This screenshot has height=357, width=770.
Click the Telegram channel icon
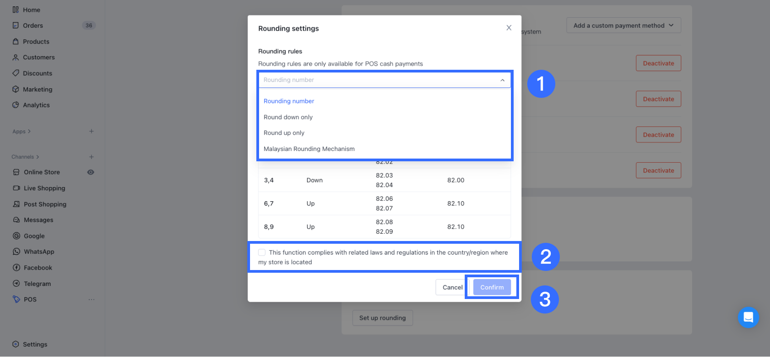pyautogui.click(x=16, y=284)
